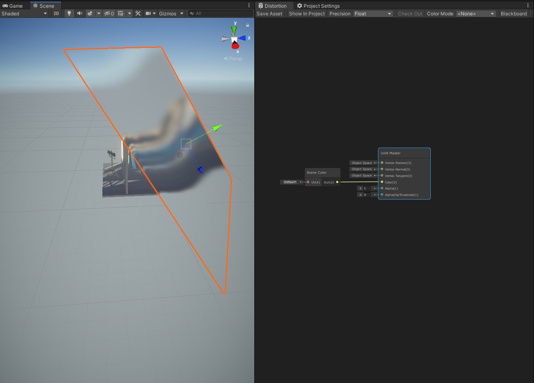534x383 pixels.
Task: Toggle scene lighting with the lightbulb icon
Action: pyautogui.click(x=69, y=13)
